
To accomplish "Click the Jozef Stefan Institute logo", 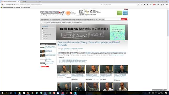I will (95, 12).
